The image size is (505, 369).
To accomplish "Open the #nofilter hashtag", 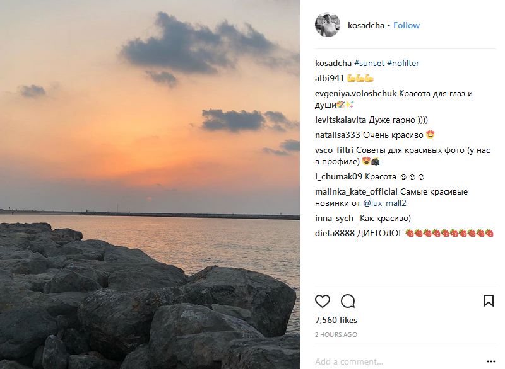I will pyautogui.click(x=403, y=63).
